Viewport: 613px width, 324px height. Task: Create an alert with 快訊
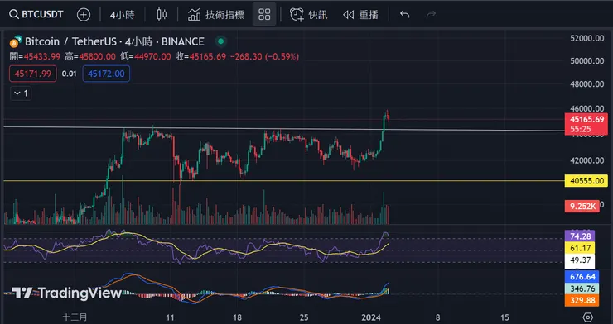[x=308, y=15]
